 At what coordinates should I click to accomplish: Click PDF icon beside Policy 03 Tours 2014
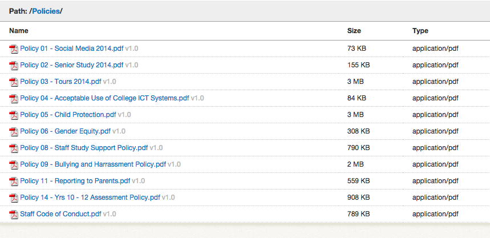(14, 82)
